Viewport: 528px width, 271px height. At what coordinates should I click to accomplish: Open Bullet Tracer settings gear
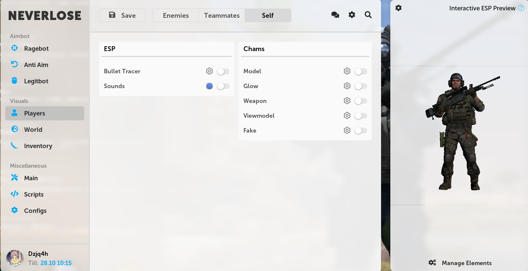(x=209, y=71)
